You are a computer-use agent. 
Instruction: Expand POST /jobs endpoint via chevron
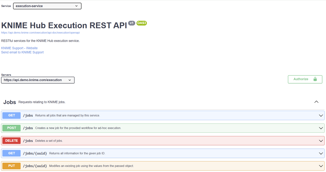321,128
